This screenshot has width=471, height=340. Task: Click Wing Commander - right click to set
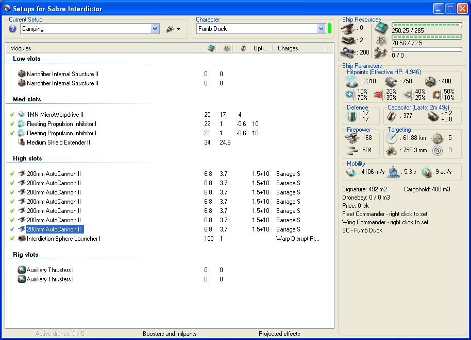(x=385, y=222)
